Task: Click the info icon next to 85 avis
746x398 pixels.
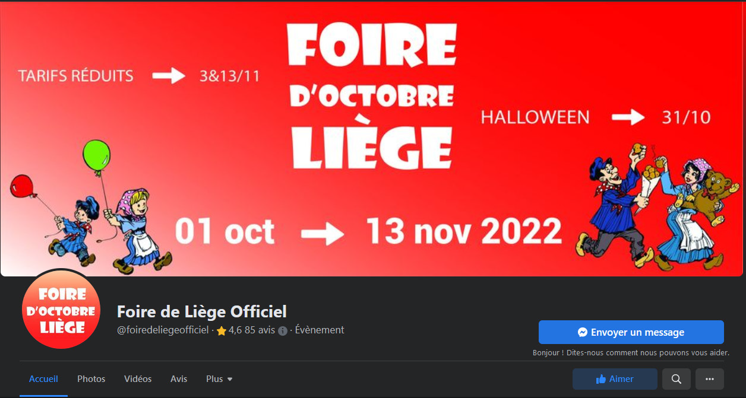Action: tap(283, 331)
